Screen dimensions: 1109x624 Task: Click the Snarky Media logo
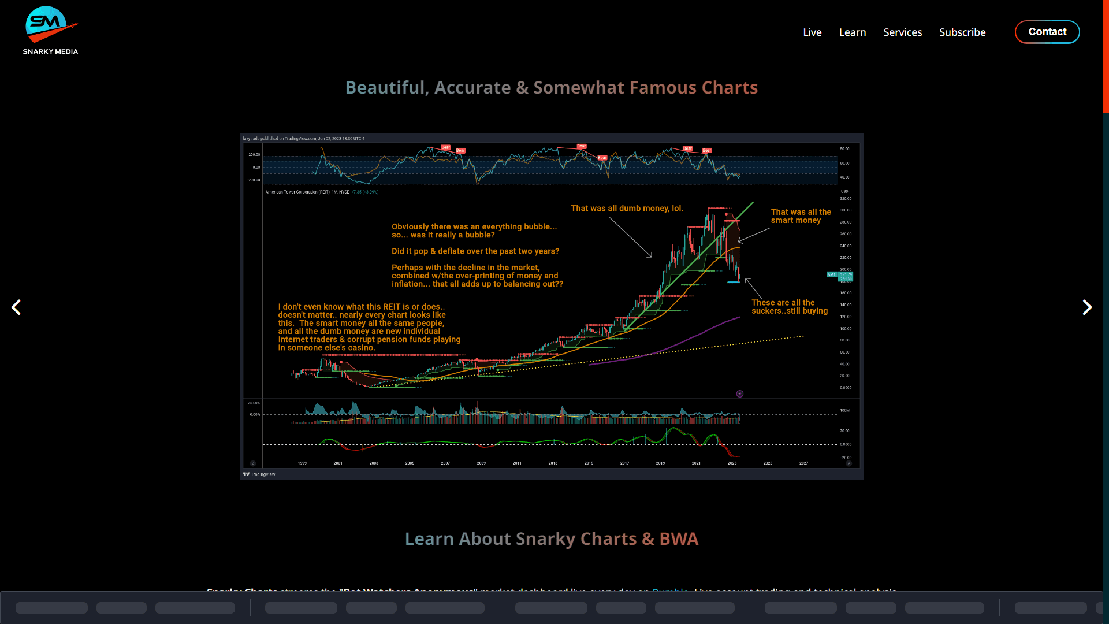click(x=50, y=31)
